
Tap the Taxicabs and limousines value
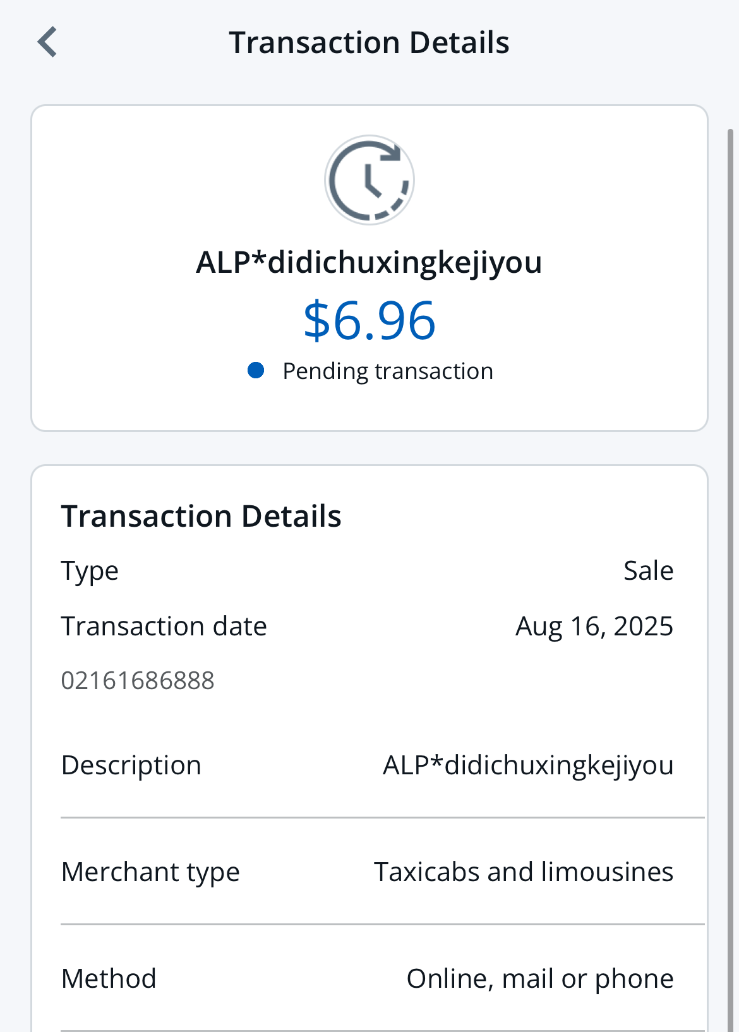[524, 872]
